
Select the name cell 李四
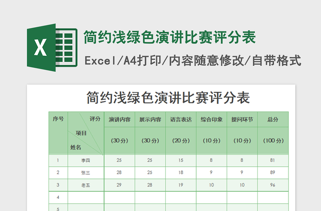tap(86, 160)
